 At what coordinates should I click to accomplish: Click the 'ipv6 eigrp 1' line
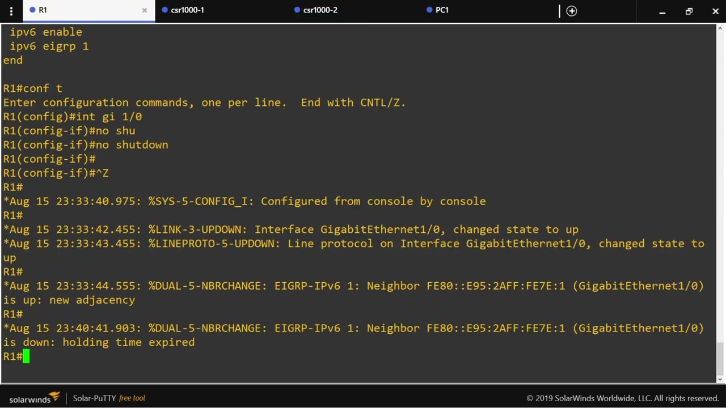pos(49,46)
